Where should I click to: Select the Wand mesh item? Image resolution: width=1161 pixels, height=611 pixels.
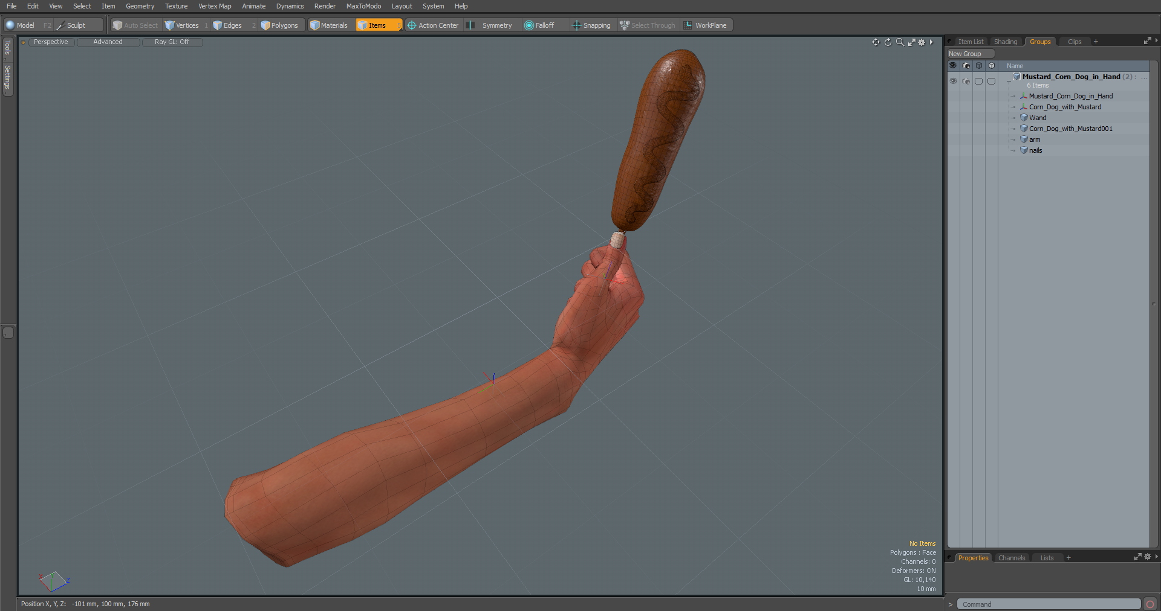[x=1037, y=118]
